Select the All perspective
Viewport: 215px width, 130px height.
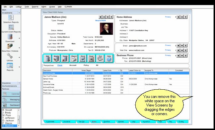(97, 65)
